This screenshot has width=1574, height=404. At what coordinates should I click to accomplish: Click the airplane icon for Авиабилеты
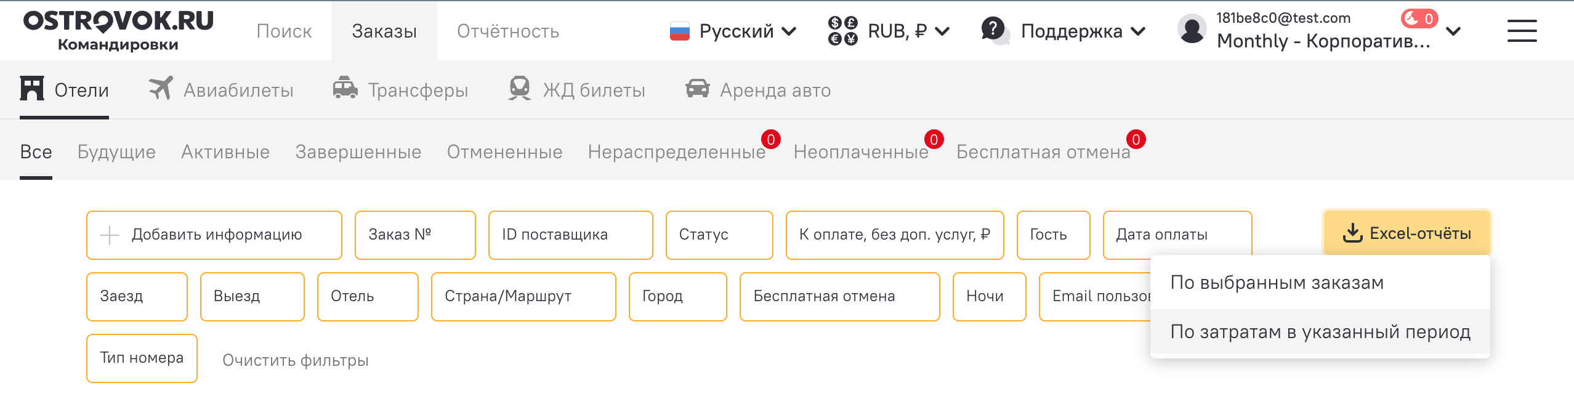(x=161, y=89)
